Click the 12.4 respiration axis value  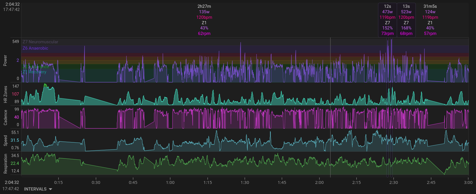coord(15,171)
